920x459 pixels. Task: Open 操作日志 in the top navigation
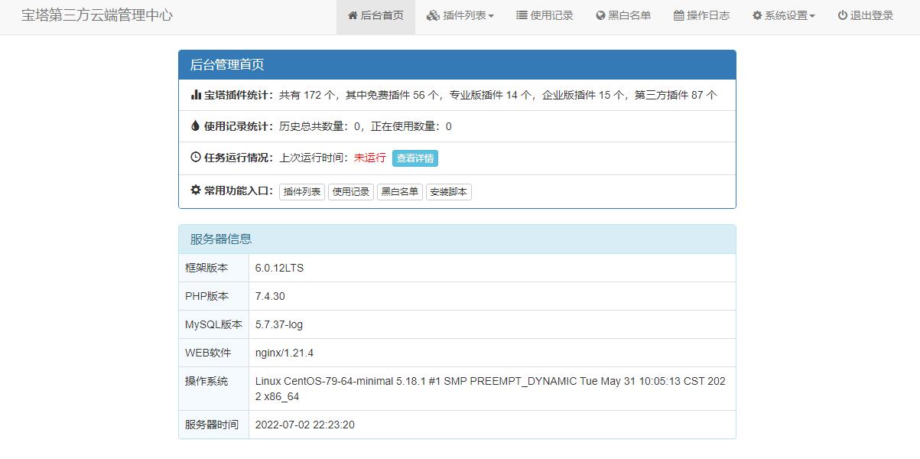click(701, 17)
